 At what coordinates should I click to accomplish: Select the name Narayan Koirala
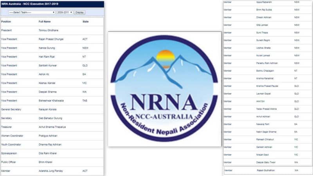47,110
